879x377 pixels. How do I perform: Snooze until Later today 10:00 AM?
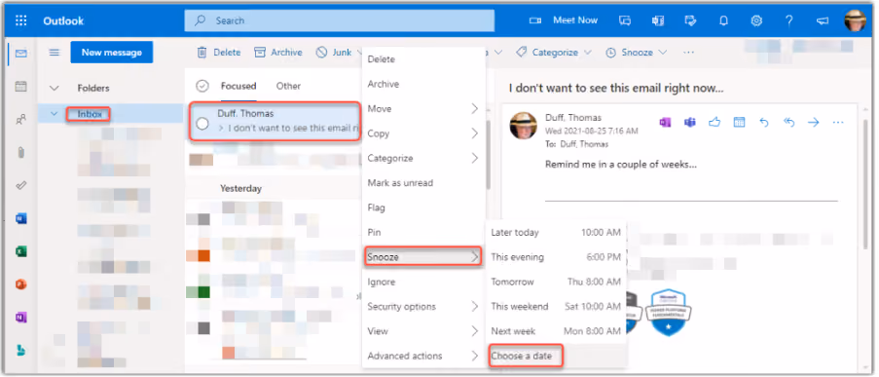(x=556, y=232)
